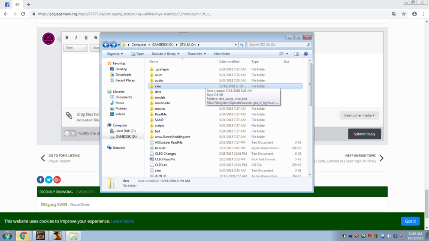The image size is (429, 241).
Task: Click the Explorer forward navigation arrow
Action: [x=113, y=45]
